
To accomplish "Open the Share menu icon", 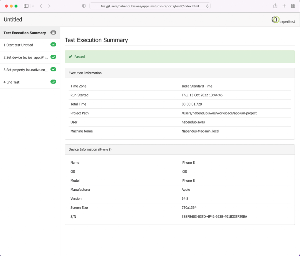I will tap(275, 6).
